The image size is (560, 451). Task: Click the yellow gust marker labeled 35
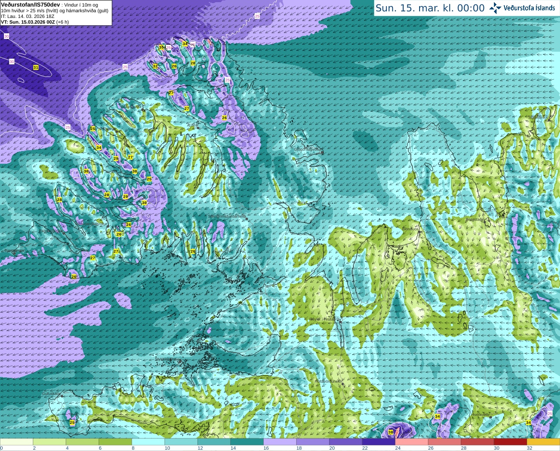coord(161,47)
